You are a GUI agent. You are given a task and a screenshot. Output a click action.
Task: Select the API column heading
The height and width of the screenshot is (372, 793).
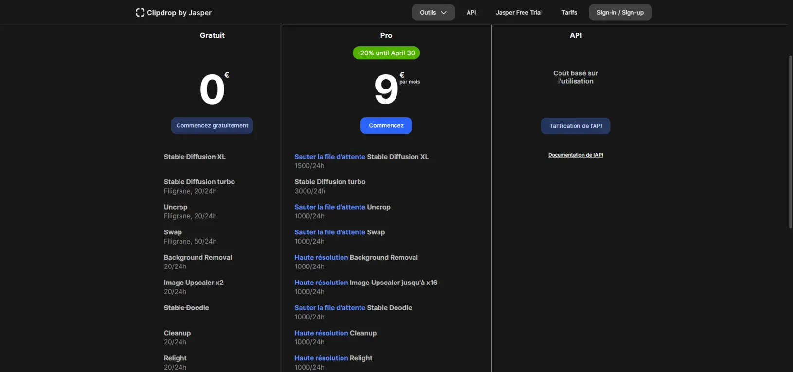(576, 35)
